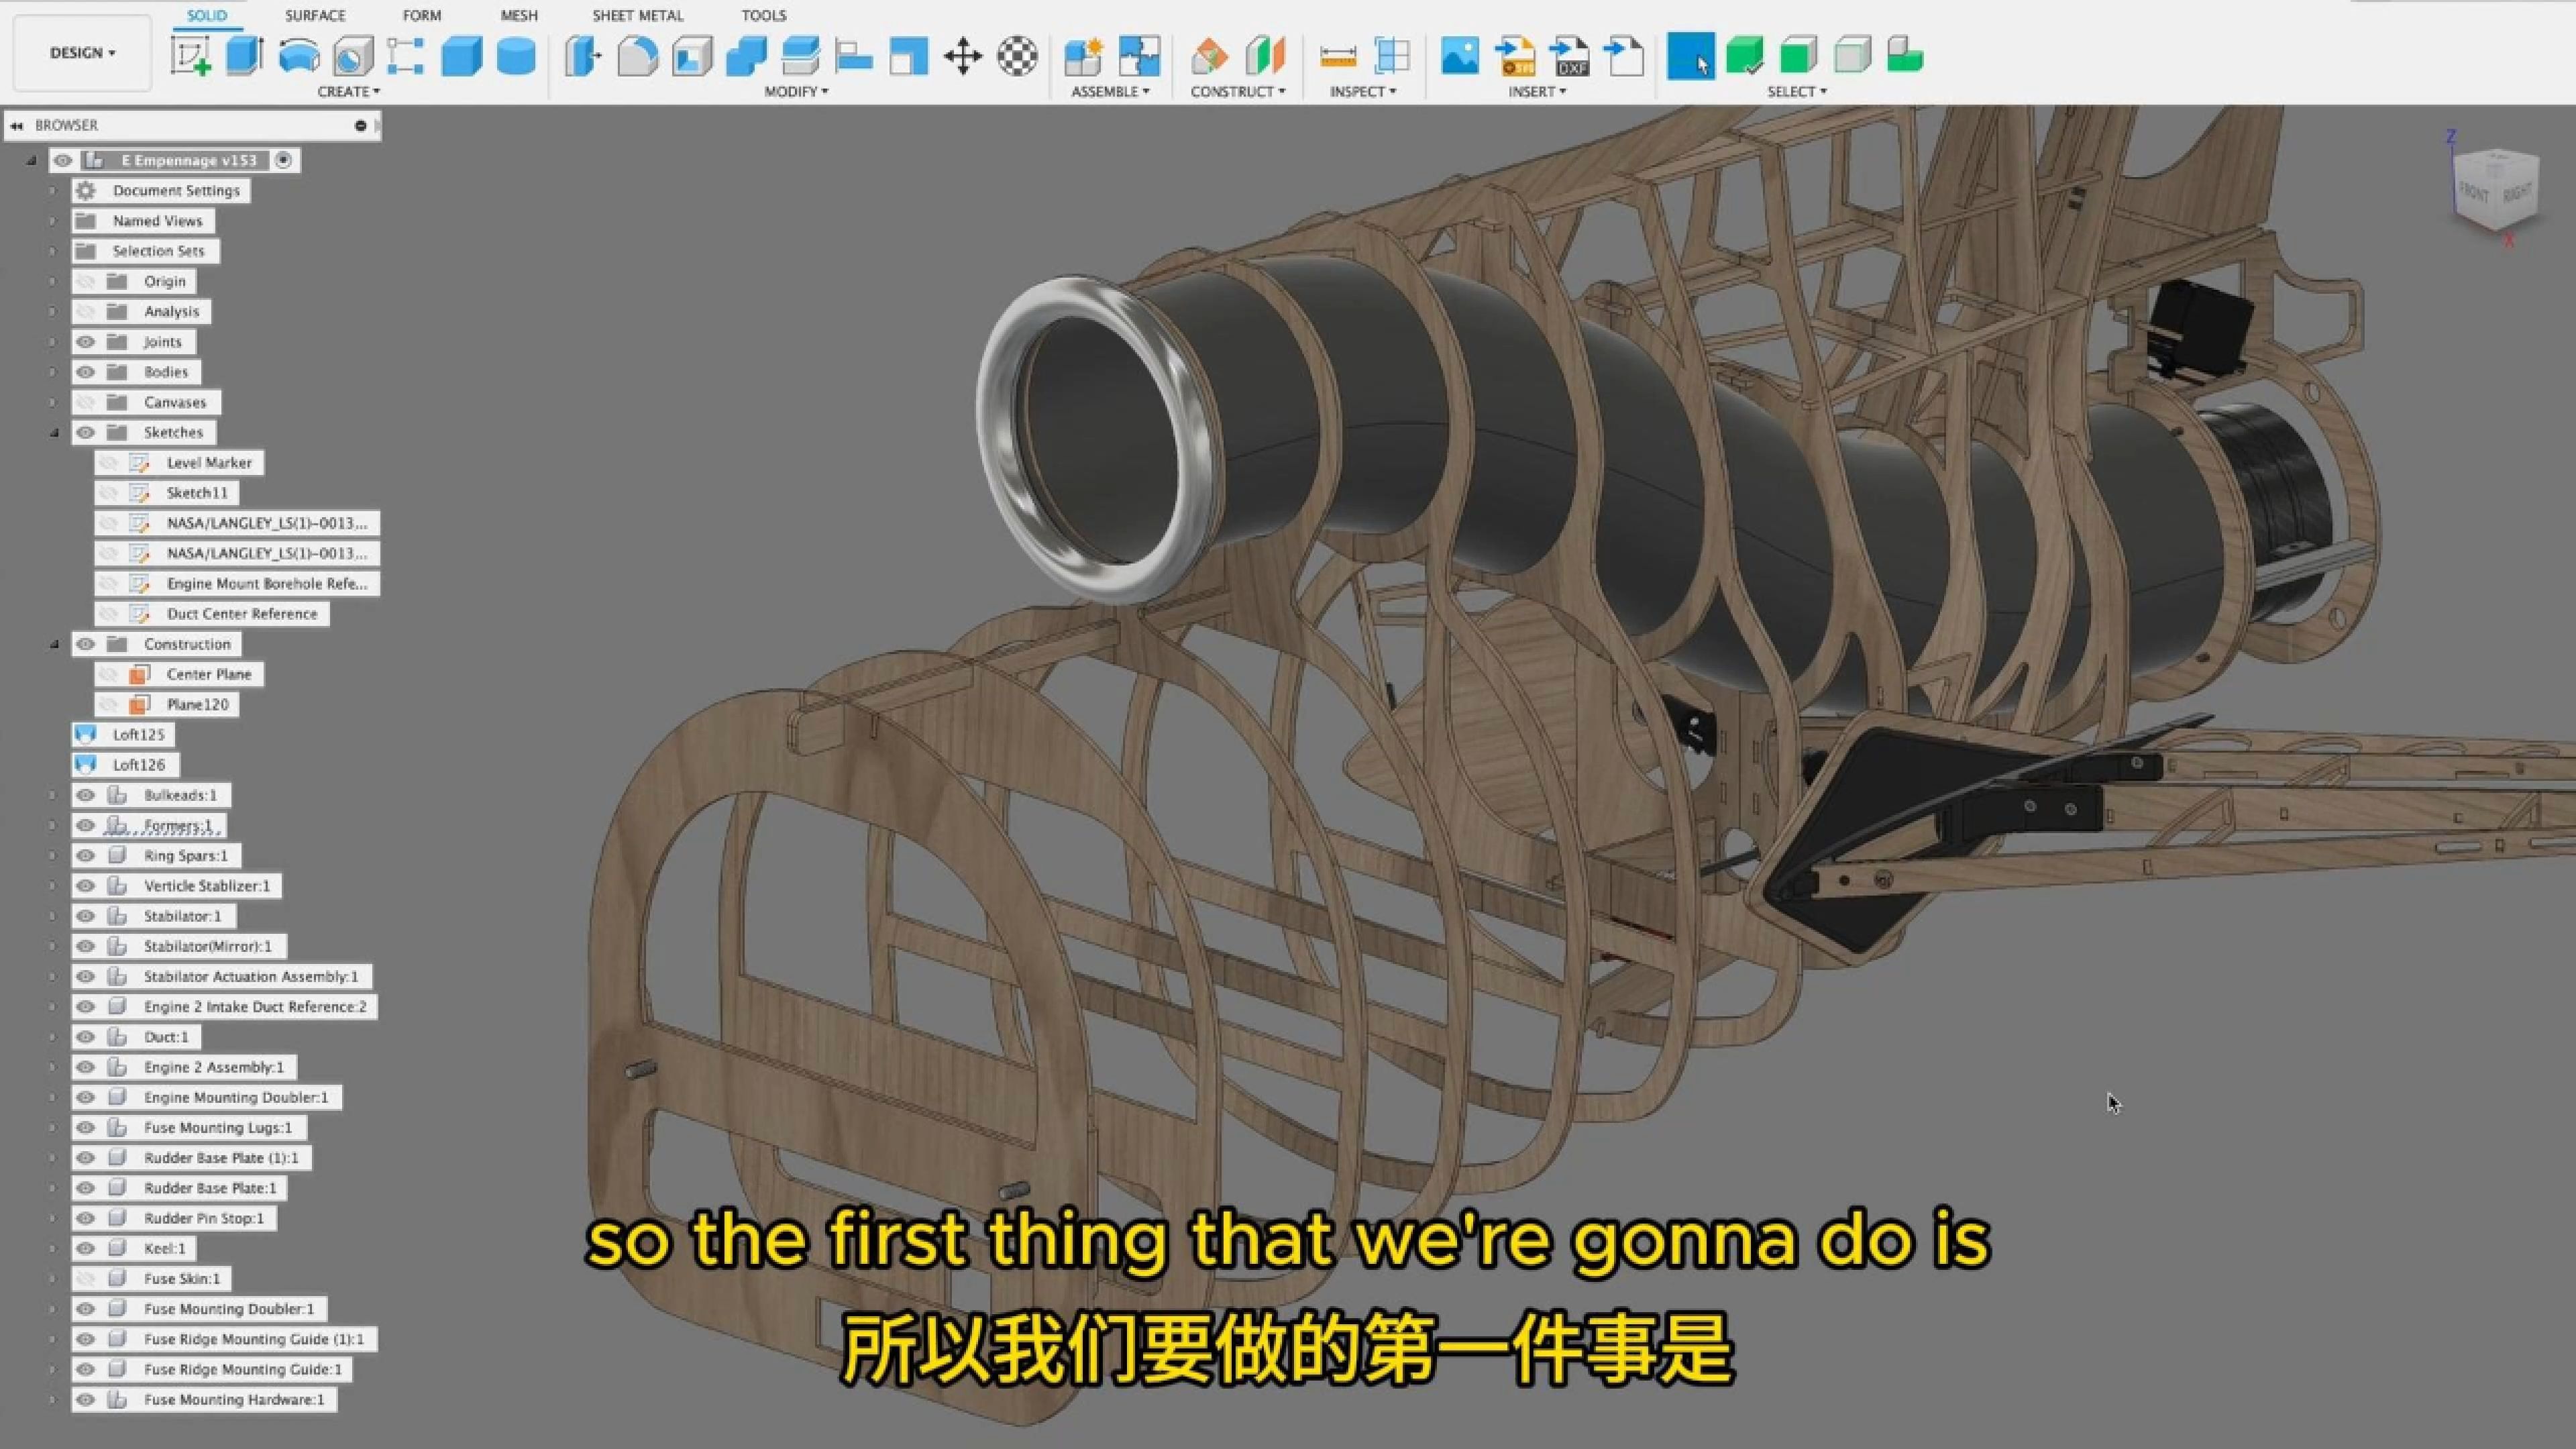This screenshot has width=2576, height=1449.
Task: Hide the Bodies folder
Action: tap(85, 372)
